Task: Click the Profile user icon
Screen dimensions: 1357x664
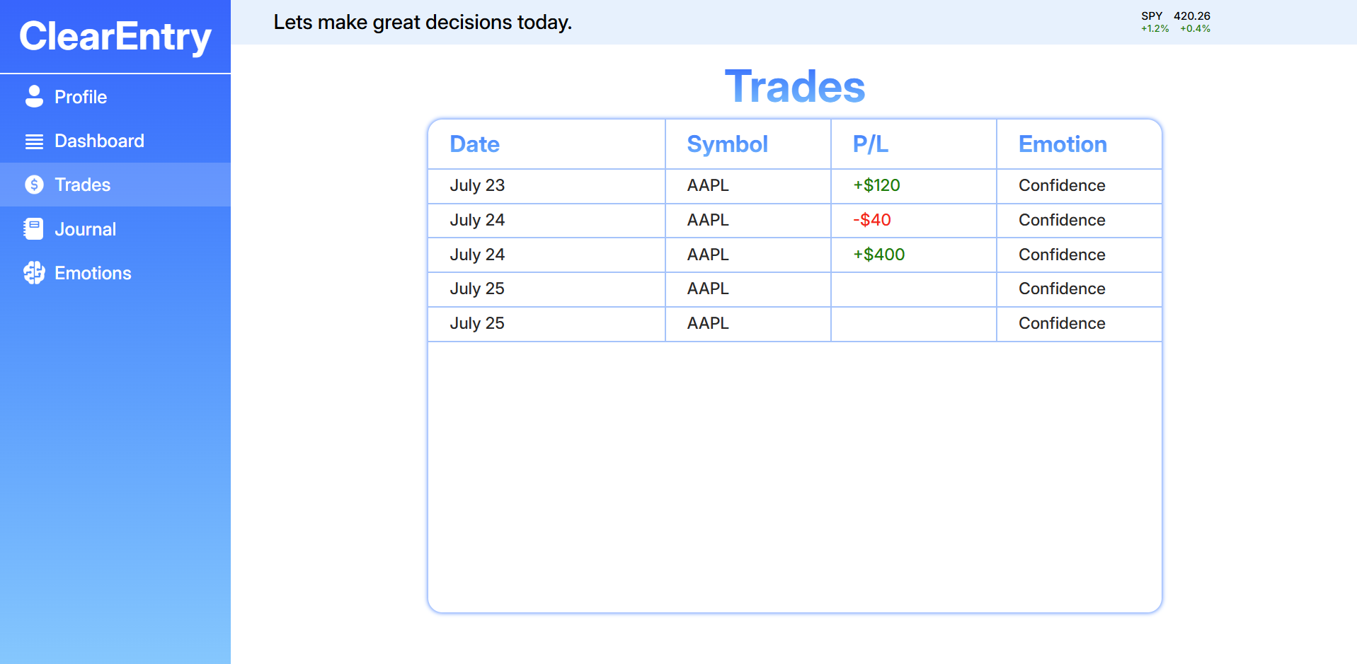Action: tap(34, 96)
